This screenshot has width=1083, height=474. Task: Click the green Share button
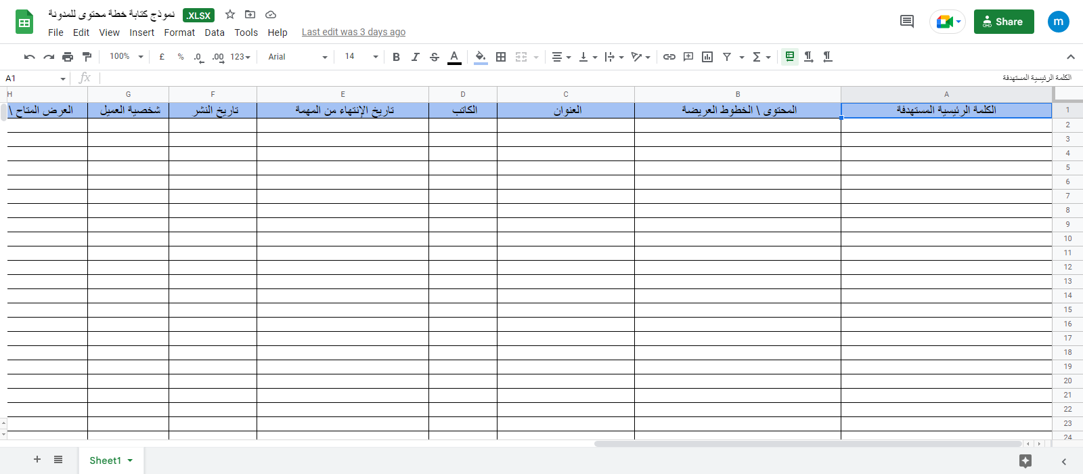(1003, 22)
